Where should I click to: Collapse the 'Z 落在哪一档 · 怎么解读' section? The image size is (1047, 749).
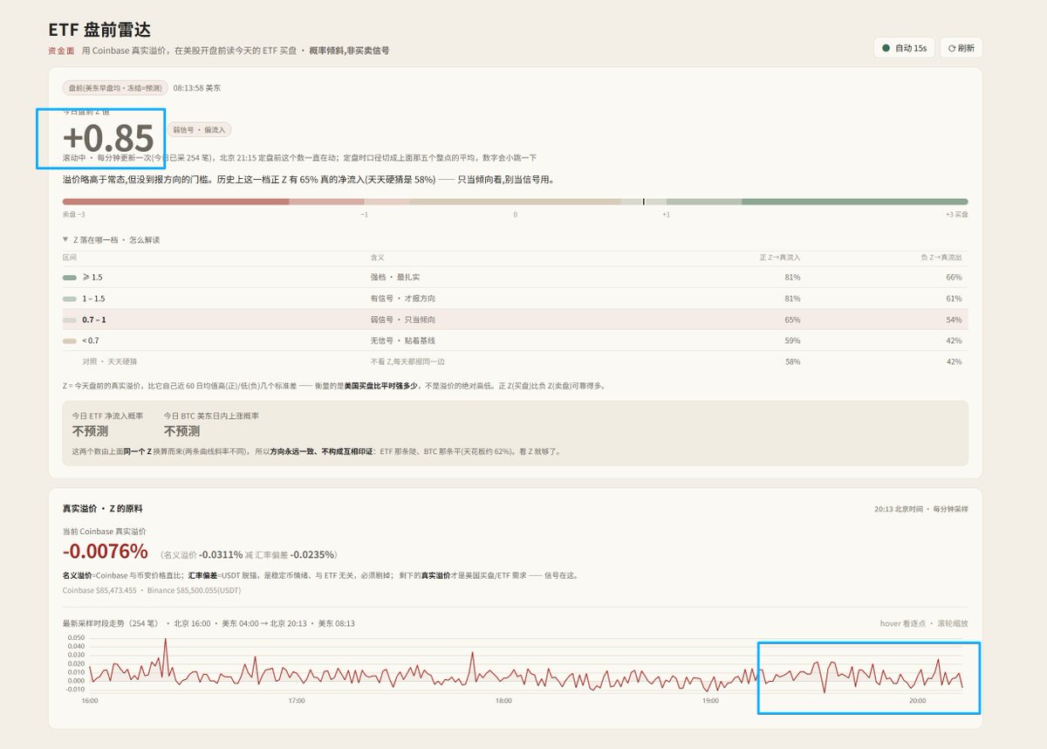111,239
